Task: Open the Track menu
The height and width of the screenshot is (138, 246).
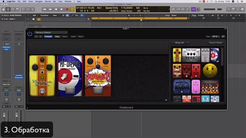Action: click(31, 2)
